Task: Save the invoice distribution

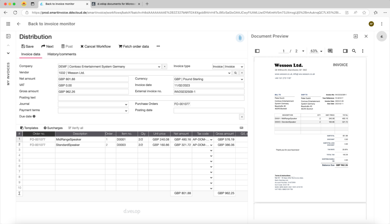Action: (27, 46)
